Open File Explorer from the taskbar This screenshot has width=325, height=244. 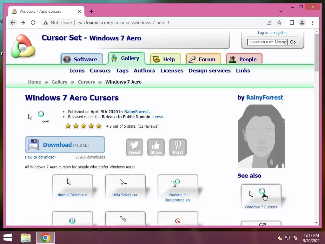(x=26, y=238)
